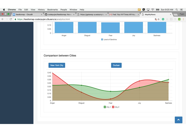Close the codepujan/feedtomap tab
186x132 pixels.
[x=74, y=14]
